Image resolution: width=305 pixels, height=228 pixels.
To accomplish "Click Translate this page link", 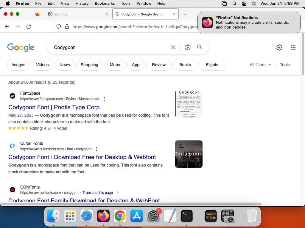I will (98, 192).
